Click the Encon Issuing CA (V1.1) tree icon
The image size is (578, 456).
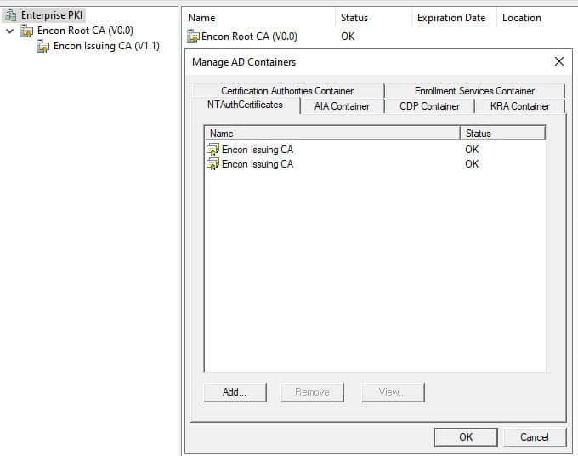[x=43, y=47]
